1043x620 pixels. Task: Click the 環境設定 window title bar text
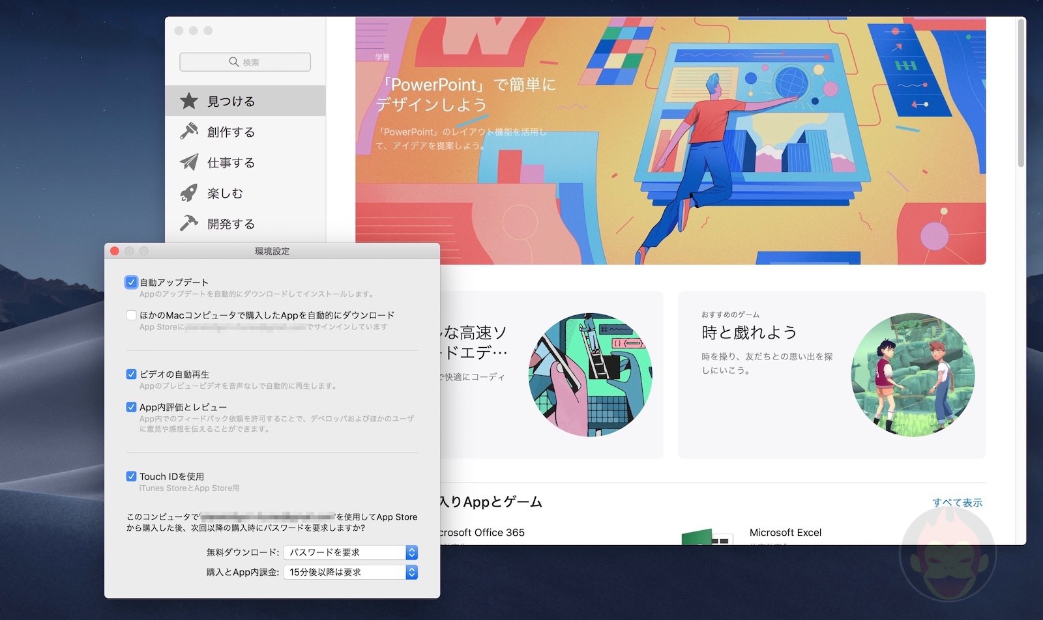pyautogui.click(x=272, y=251)
